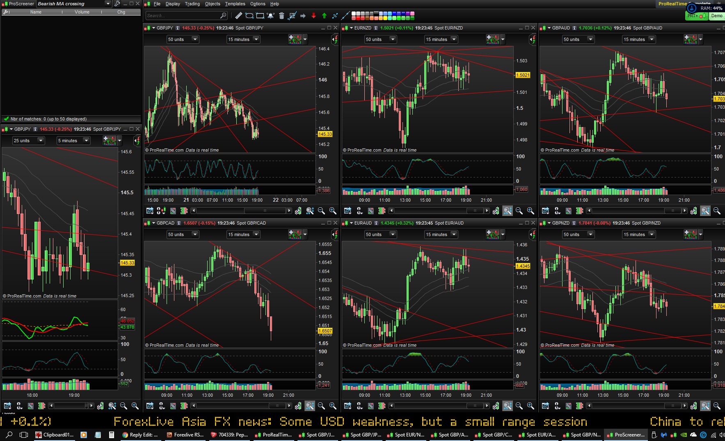Image resolution: width=725 pixels, height=441 pixels.
Task: Click the add indicator icon on GBPCAD chart
Action: click(x=295, y=234)
